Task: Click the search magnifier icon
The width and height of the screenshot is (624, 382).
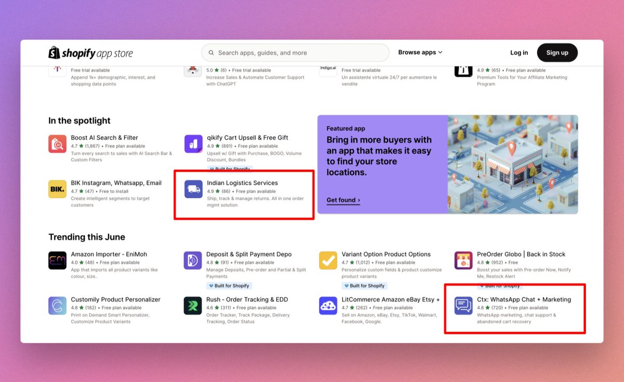Action: (x=211, y=53)
